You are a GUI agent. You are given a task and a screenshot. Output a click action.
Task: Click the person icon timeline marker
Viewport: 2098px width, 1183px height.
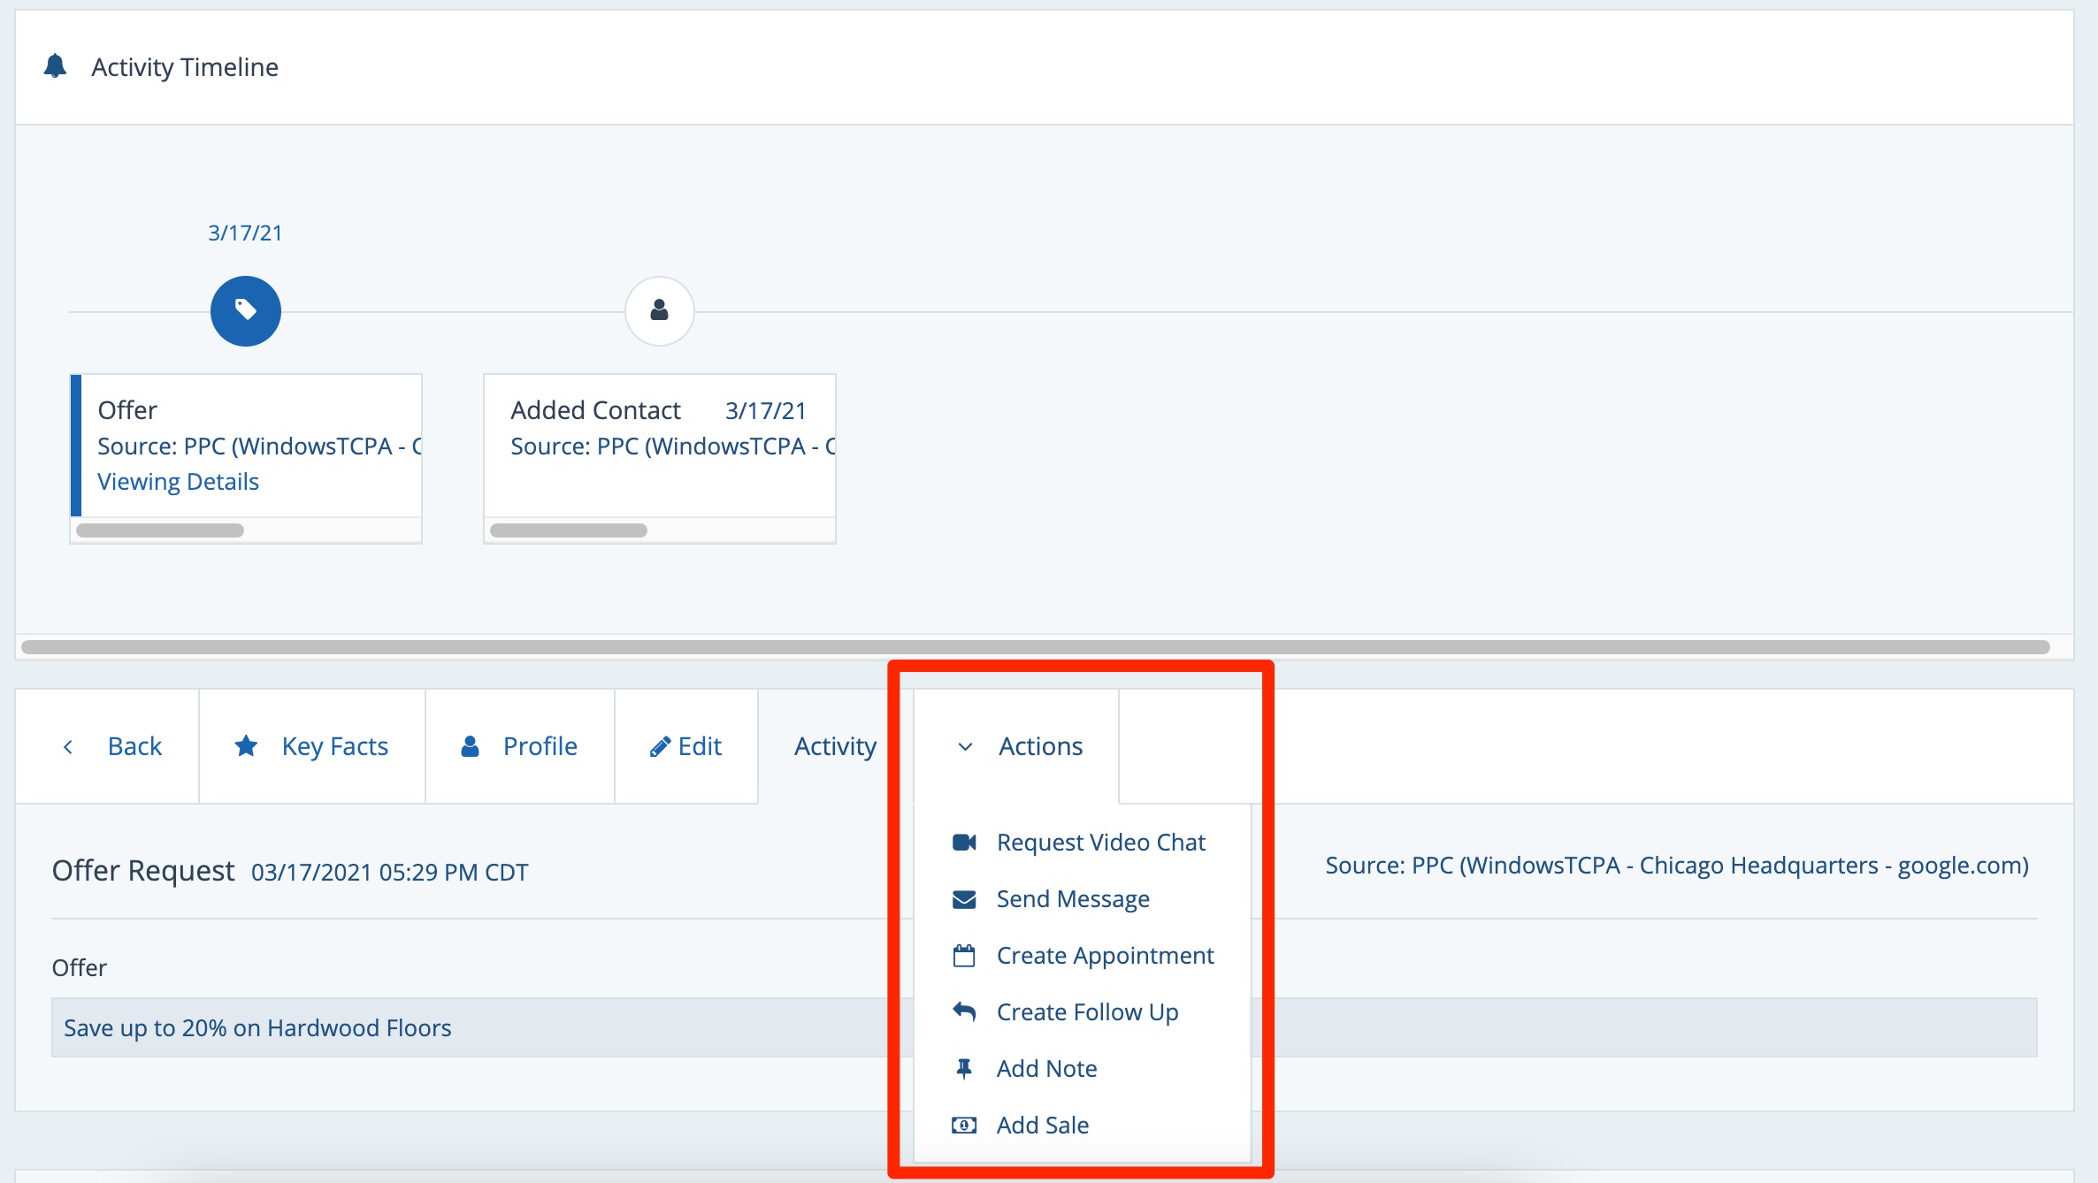click(659, 310)
